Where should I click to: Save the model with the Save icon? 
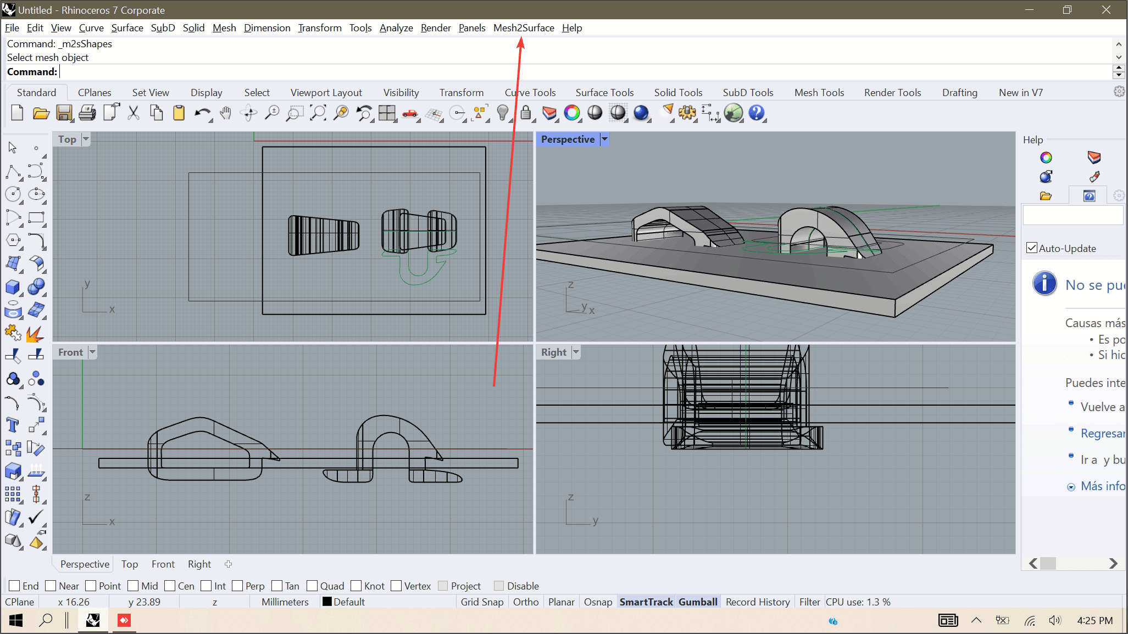coord(64,113)
